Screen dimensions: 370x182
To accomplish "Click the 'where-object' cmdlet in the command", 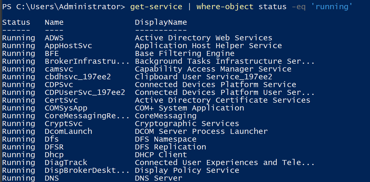I will [x=225, y=7].
